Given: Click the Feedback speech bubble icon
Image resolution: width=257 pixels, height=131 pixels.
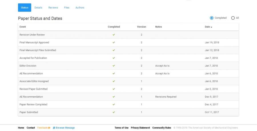Looking at the screenshot, I should pos(49,128).
